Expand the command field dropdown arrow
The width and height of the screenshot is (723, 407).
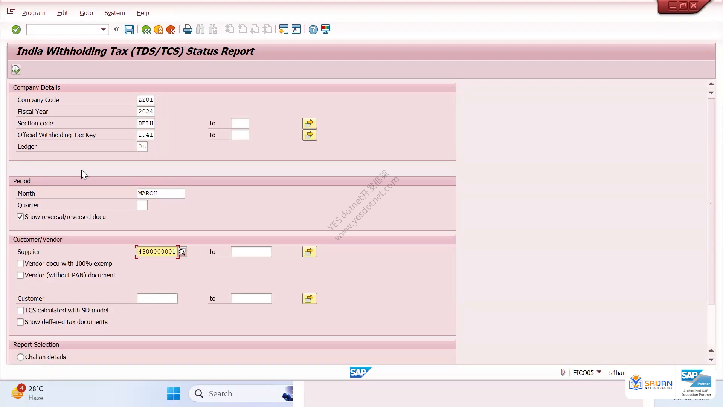point(103,29)
